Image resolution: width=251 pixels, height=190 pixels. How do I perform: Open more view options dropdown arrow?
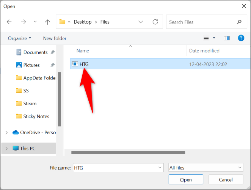point(214,38)
